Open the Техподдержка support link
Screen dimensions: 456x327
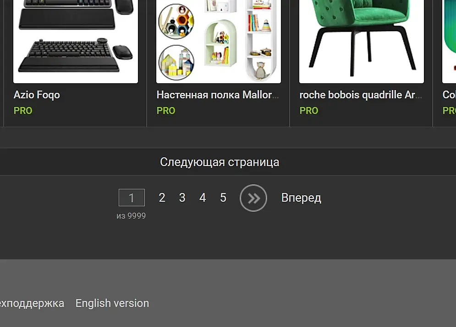32,303
